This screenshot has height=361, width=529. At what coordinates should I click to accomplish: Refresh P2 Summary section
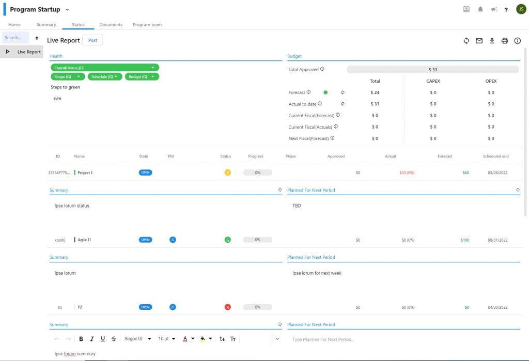(280, 324)
